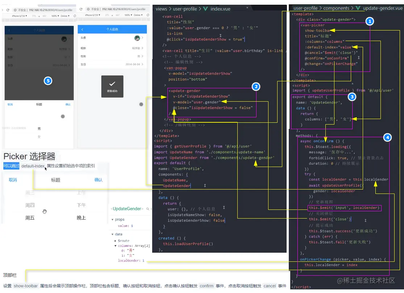Tap back arrow in blue 个人信息 header
Image resolution: width=404 pixels, height=293 pixels.
point(82,29)
